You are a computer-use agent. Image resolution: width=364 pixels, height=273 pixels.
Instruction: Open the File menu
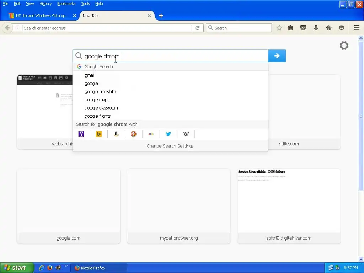(5, 4)
